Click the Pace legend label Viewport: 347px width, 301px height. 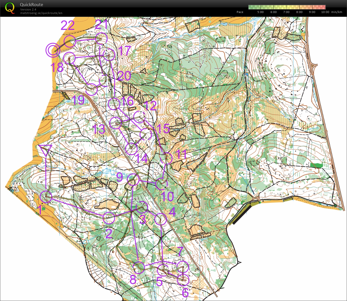pos(240,12)
